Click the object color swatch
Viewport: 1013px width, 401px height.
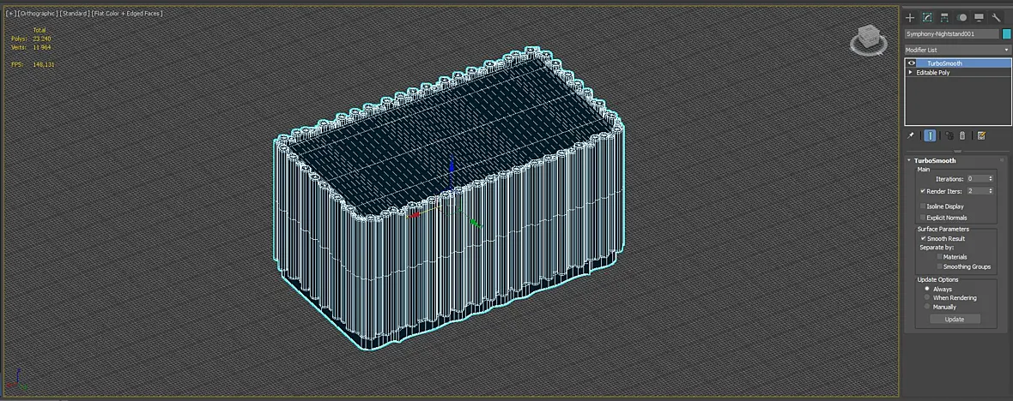point(1006,33)
